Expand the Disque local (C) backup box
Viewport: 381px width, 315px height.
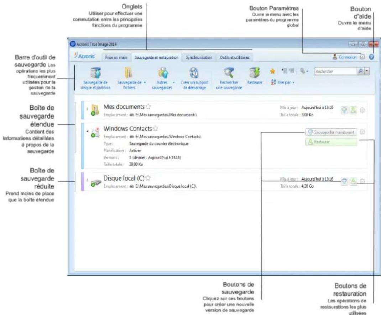[87, 180]
